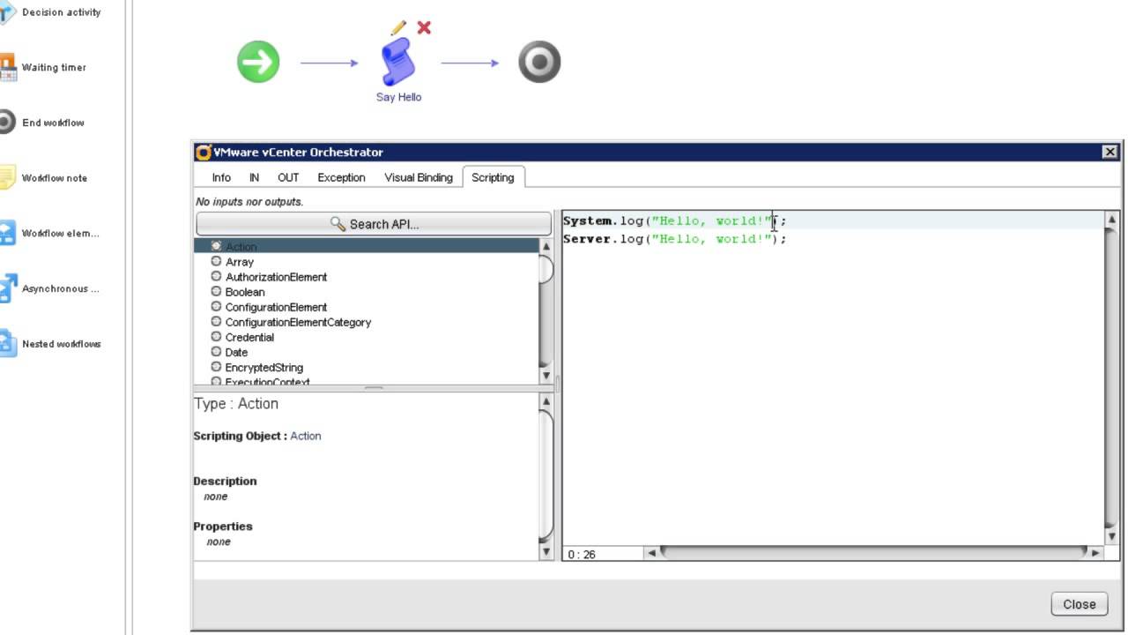The width and height of the screenshot is (1128, 635).
Task: Click the icon beside Action in API list
Action: pyautogui.click(x=216, y=246)
